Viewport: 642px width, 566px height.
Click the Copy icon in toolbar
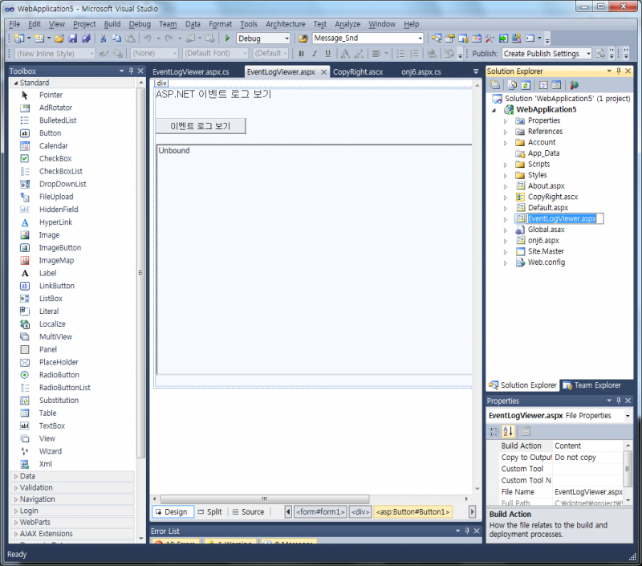tap(116, 39)
